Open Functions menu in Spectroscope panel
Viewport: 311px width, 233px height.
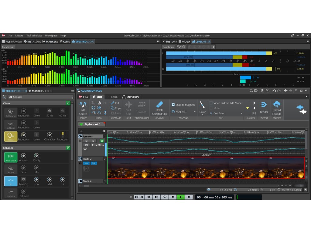[8, 47]
